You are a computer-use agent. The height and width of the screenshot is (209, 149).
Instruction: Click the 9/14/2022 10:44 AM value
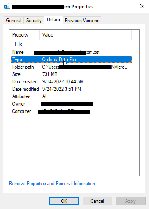(x=63, y=82)
